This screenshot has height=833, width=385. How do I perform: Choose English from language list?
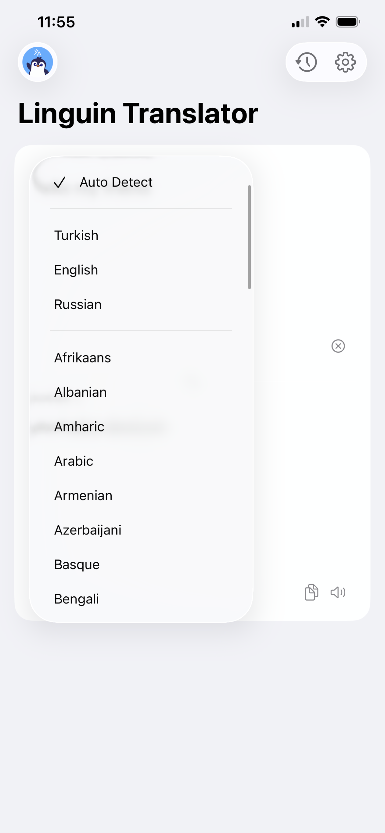tap(76, 270)
